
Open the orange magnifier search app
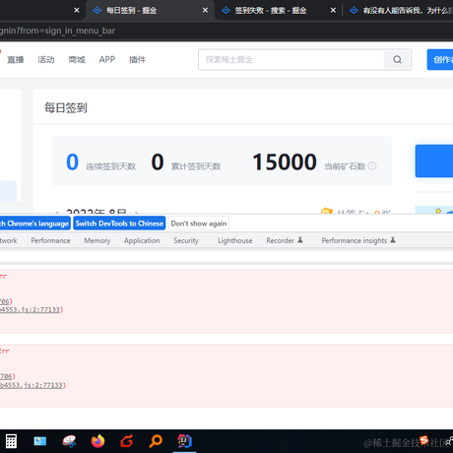tap(156, 441)
